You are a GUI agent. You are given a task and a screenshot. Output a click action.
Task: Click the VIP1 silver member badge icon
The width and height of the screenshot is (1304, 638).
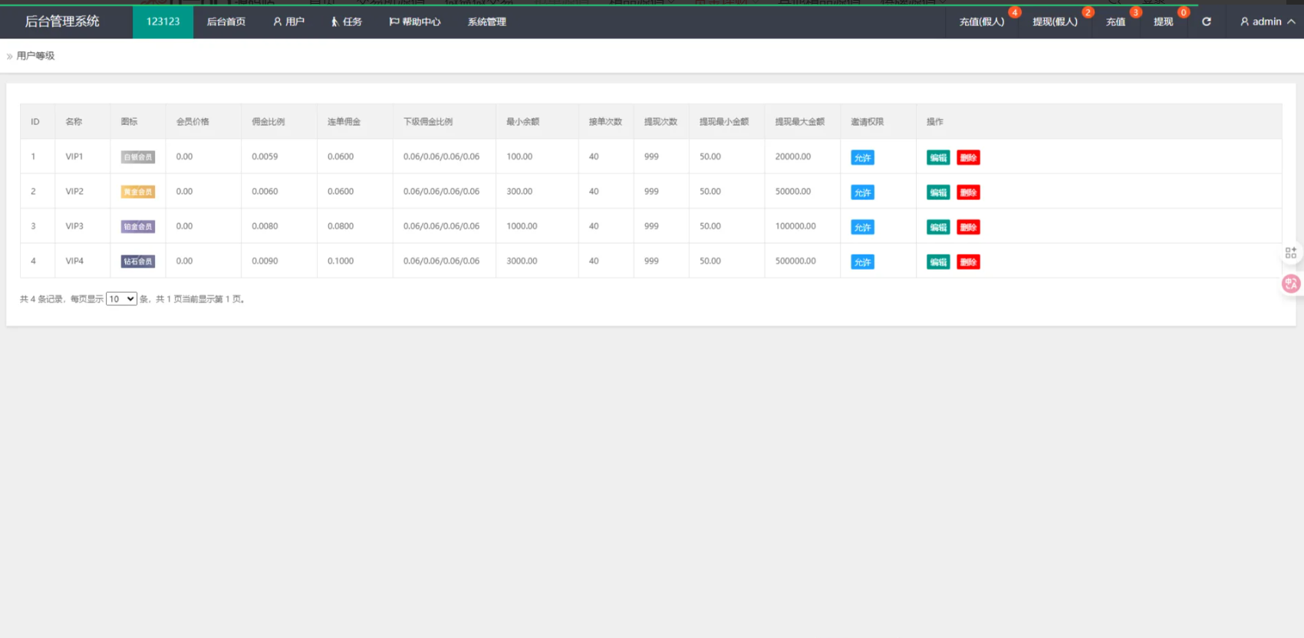138,157
